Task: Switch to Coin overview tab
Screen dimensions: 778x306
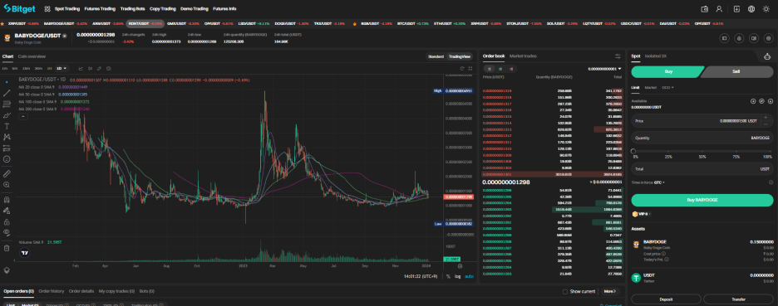Action: coord(32,56)
